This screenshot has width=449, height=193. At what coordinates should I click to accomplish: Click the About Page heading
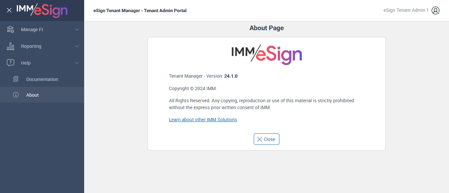pos(267,28)
